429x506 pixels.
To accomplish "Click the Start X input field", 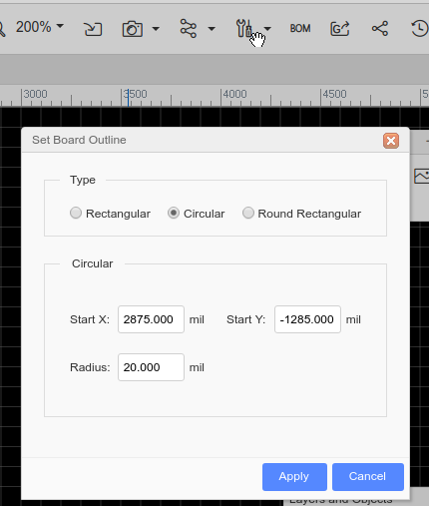I will tap(151, 319).
